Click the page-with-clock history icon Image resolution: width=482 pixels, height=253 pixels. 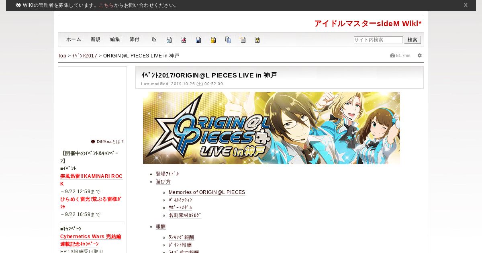[x=169, y=40]
